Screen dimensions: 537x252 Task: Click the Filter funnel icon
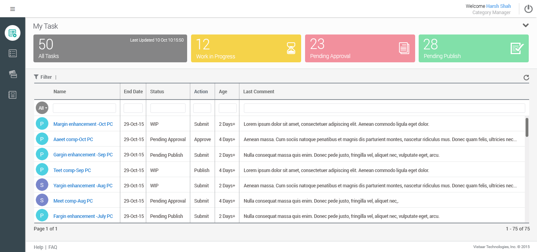pos(36,77)
